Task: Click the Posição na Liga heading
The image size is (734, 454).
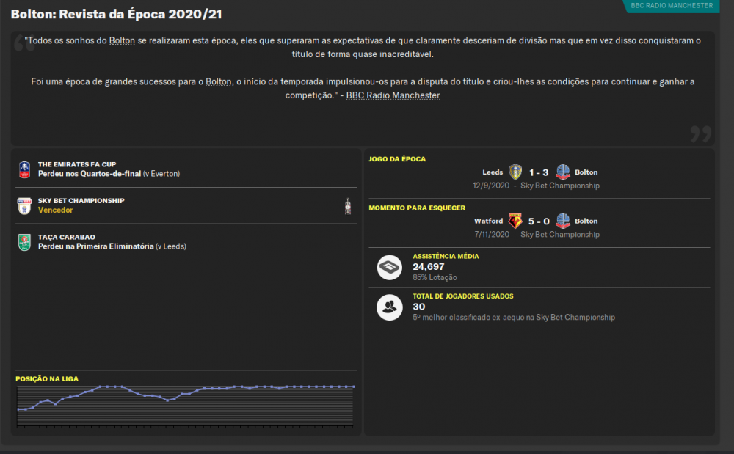Action: tap(47, 378)
